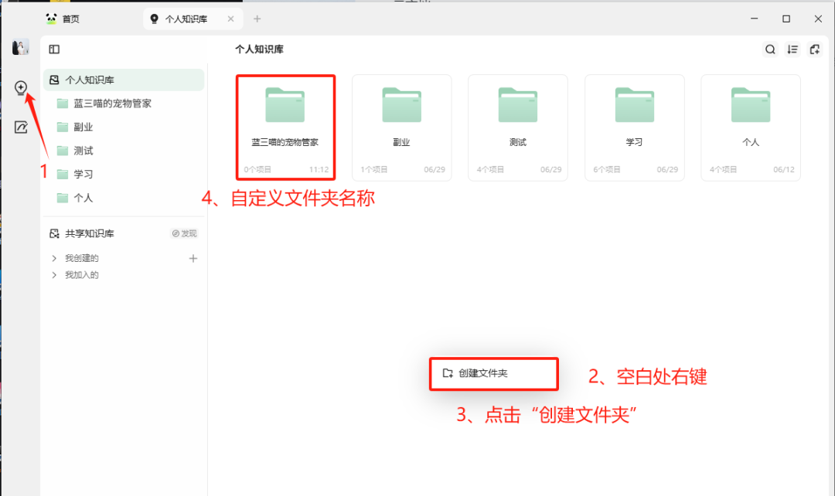
Task: Open the 发现 link next to 共享知识库
Action: tap(182, 233)
